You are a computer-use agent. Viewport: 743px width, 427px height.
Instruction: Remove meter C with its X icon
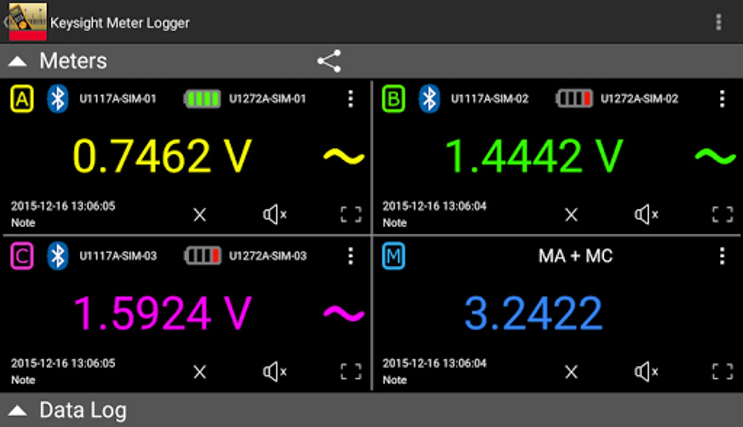(200, 371)
